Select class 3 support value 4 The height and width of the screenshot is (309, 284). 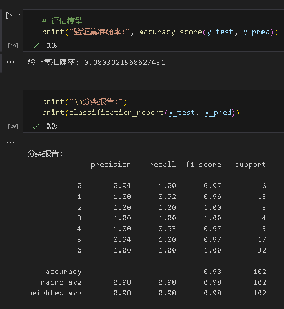pyautogui.click(x=264, y=218)
